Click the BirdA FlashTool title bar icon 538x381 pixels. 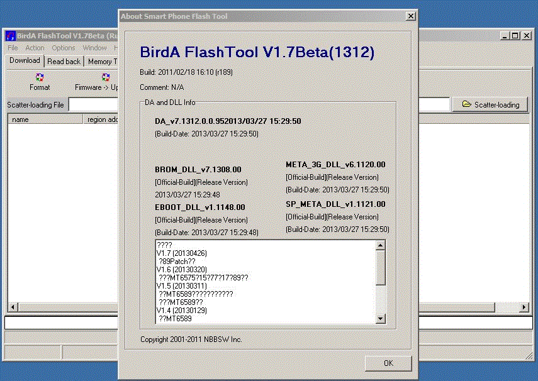coord(11,36)
